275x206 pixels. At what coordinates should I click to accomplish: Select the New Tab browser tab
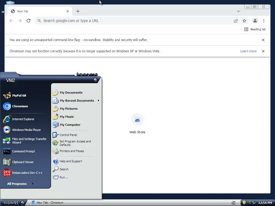(40, 11)
